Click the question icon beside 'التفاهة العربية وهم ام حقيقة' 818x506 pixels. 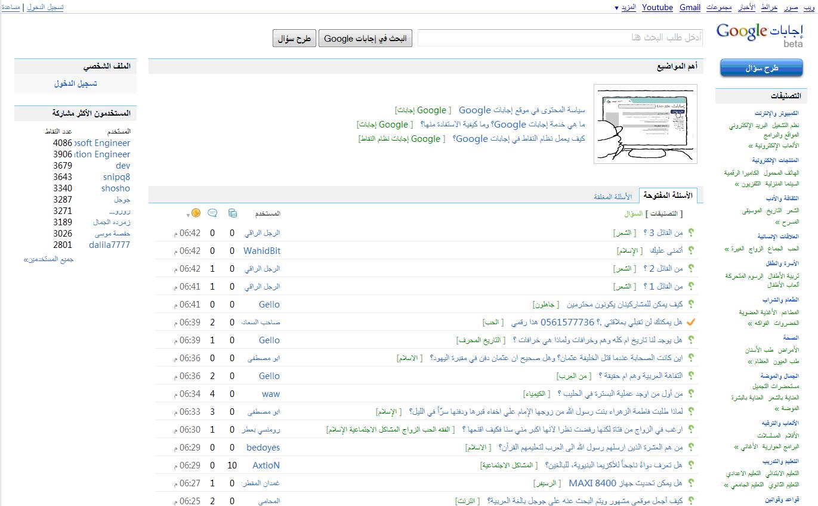point(692,376)
